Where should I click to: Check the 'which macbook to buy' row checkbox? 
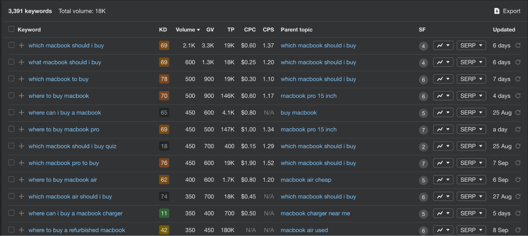point(11,79)
